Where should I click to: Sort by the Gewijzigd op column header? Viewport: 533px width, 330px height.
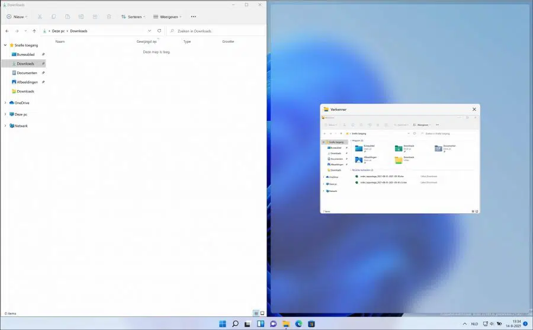coord(146,41)
